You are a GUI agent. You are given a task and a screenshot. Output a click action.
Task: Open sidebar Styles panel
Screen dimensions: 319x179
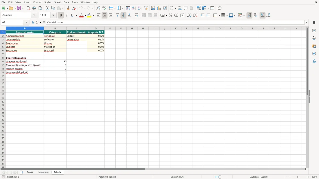[x=314, y=38]
